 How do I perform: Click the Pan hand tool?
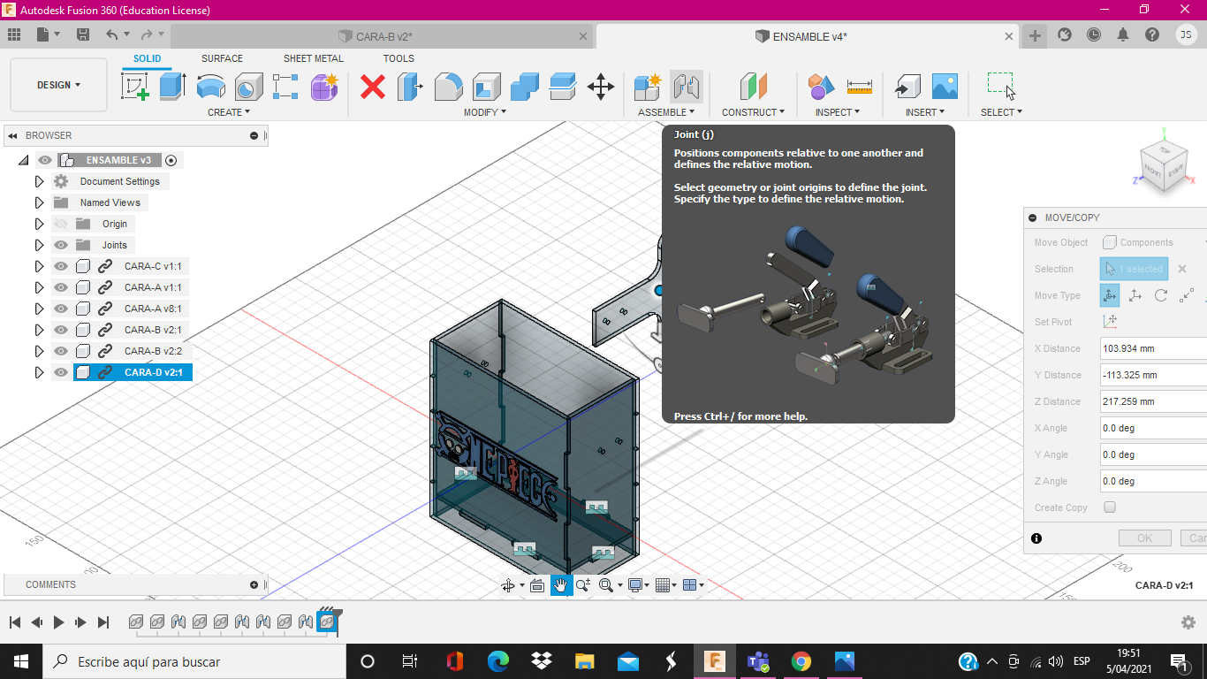[x=560, y=584]
